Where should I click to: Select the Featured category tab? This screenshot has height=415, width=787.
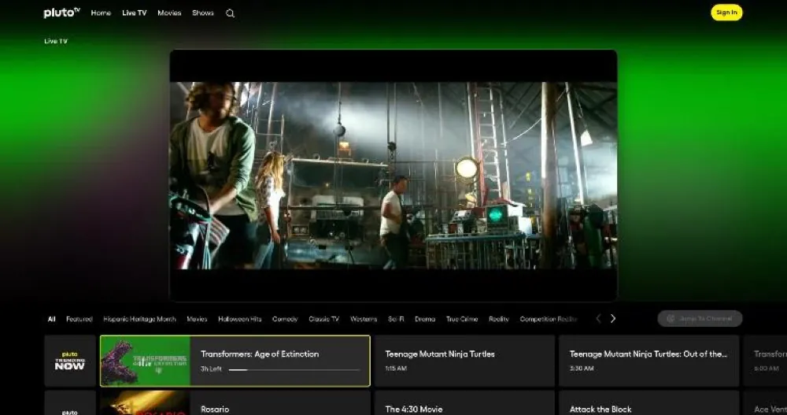[79, 319]
